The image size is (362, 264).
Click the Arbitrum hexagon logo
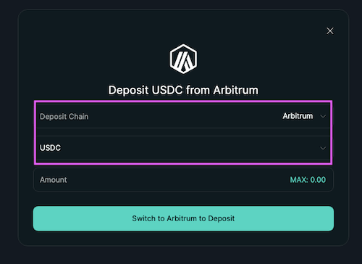click(183, 59)
